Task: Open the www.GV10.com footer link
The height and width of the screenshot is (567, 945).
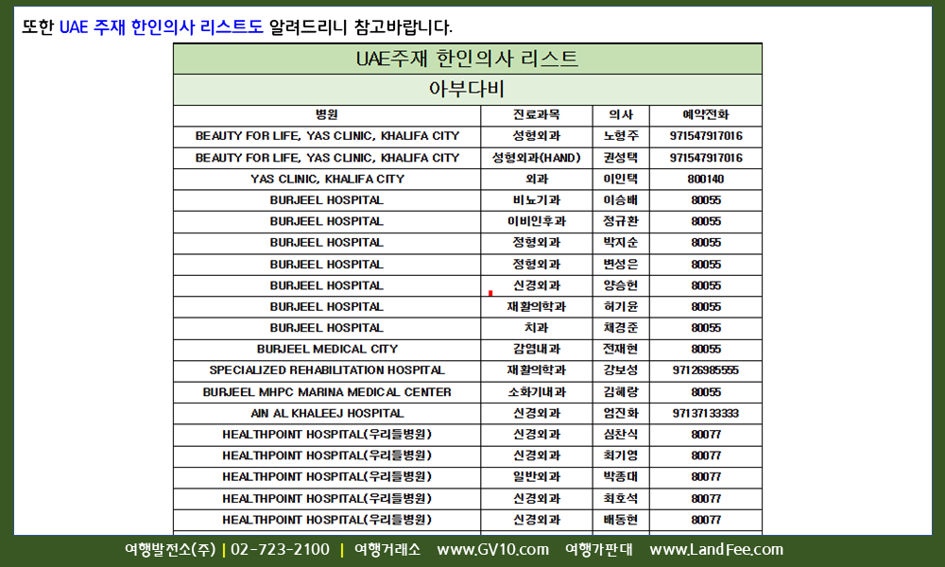Action: [x=492, y=550]
